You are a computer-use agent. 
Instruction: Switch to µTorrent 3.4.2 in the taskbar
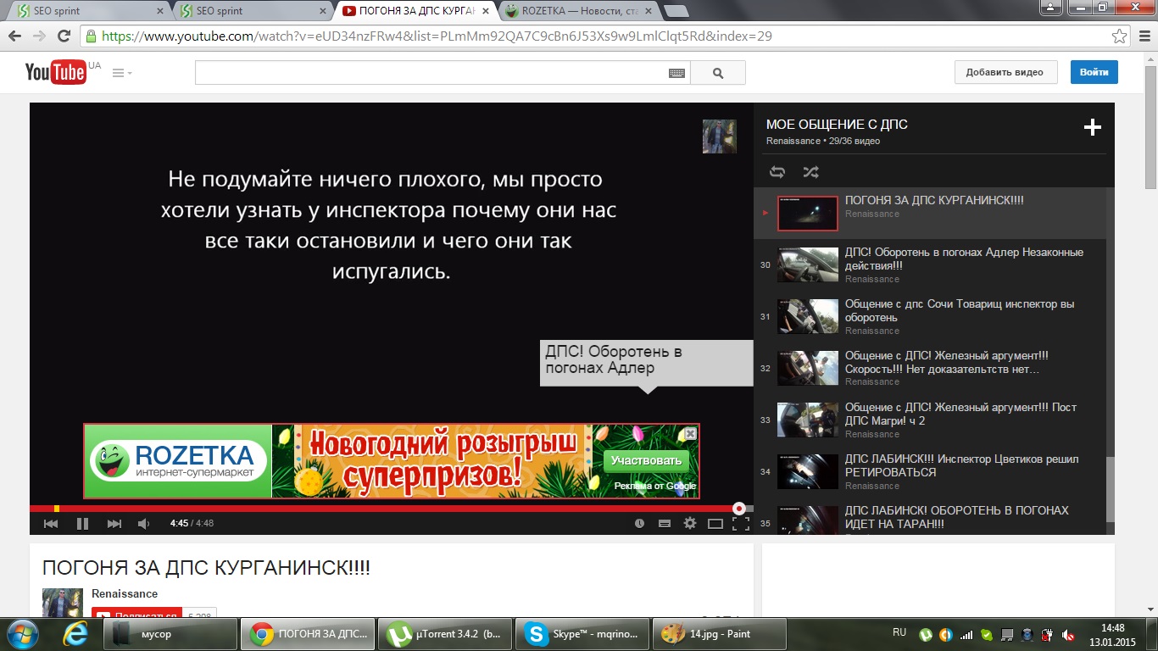coord(444,634)
